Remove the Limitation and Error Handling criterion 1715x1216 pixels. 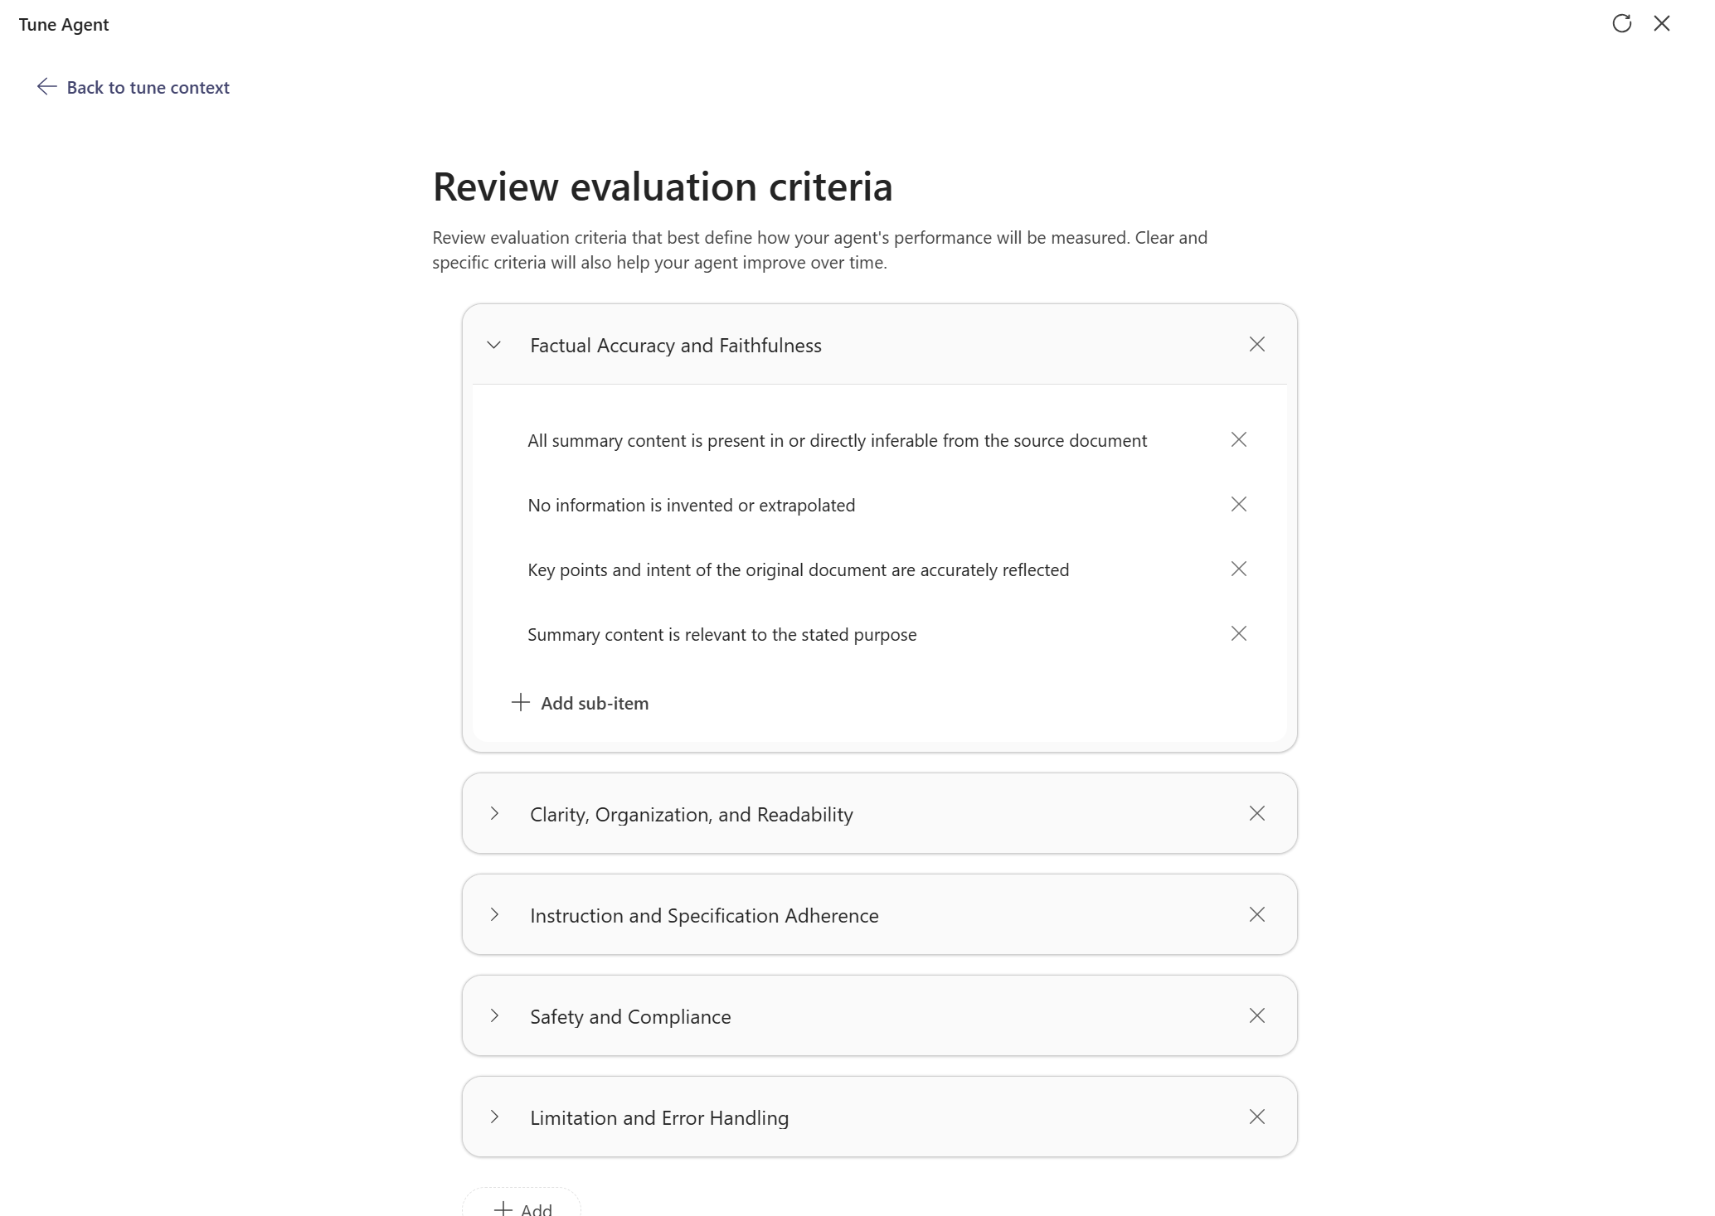click(1256, 1117)
